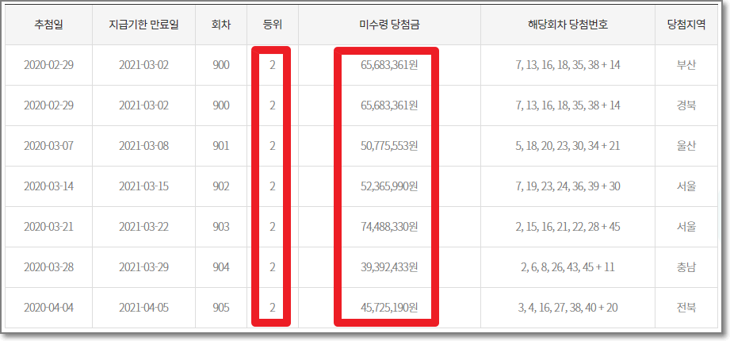Screen dimensions: 730x341
Task: Click the 당첨지역 column header
Action: [686, 25]
